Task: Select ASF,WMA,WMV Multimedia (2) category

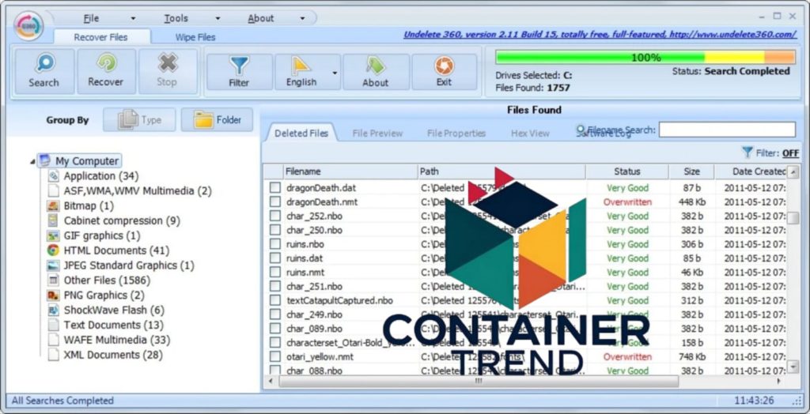Action: [138, 191]
